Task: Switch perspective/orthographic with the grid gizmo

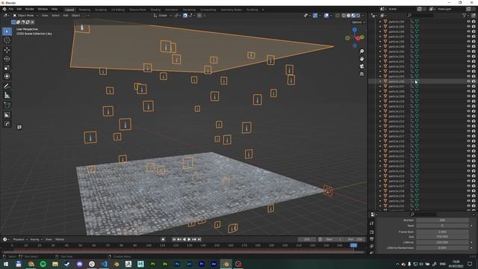Action: click(361, 74)
